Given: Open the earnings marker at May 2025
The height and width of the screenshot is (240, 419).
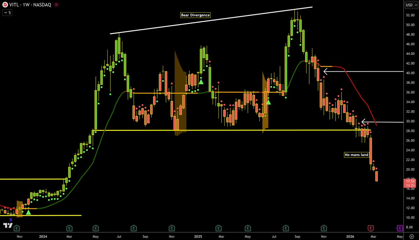Looking at the screenshot, I should [248, 228].
